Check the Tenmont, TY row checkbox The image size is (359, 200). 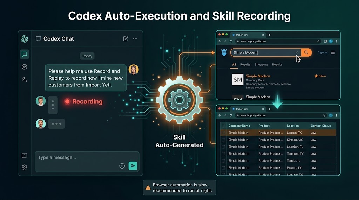(223, 154)
